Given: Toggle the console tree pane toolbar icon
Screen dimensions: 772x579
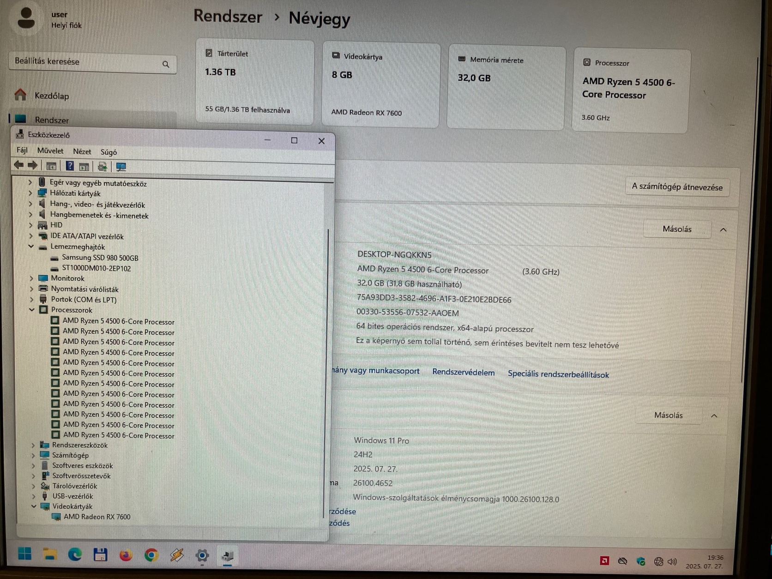Looking at the screenshot, I should [51, 166].
